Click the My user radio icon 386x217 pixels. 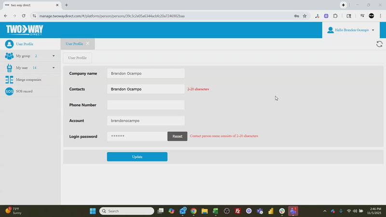click(x=9, y=68)
